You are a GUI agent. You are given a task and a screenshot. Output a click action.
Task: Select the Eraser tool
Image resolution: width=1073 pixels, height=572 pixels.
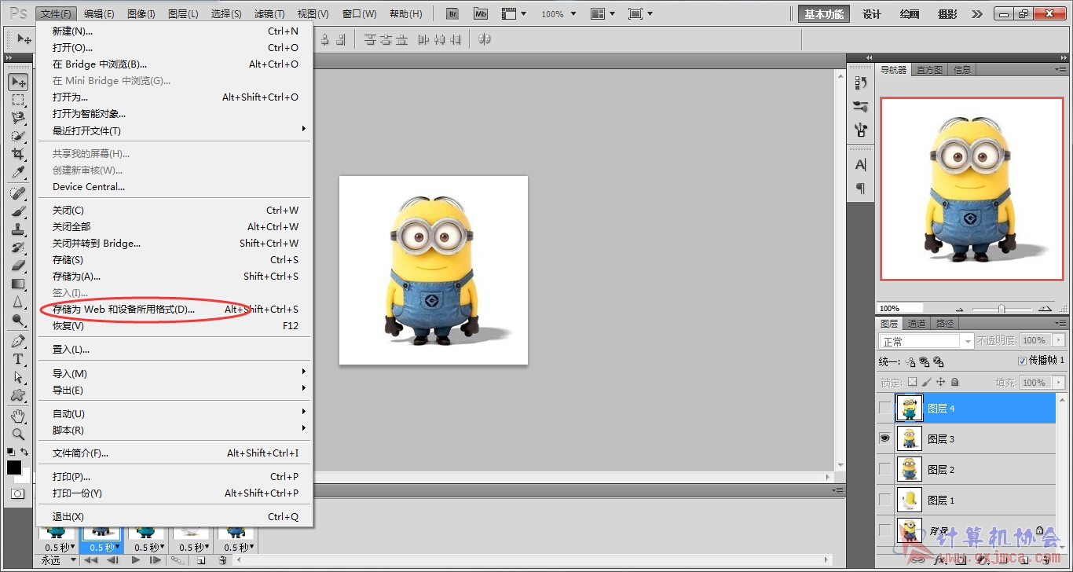tap(17, 266)
